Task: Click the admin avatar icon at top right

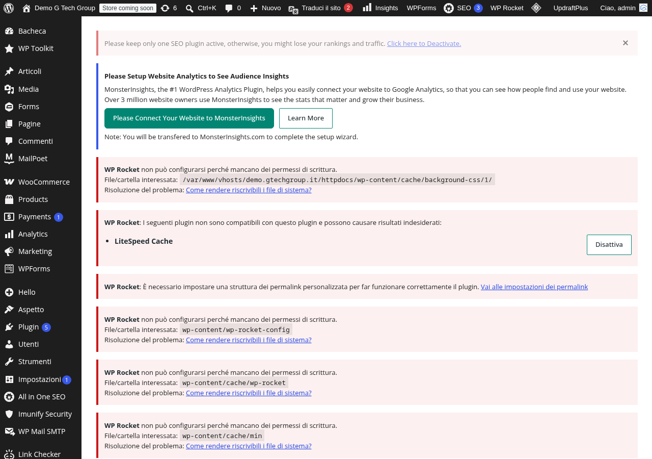Action: pyautogui.click(x=643, y=8)
